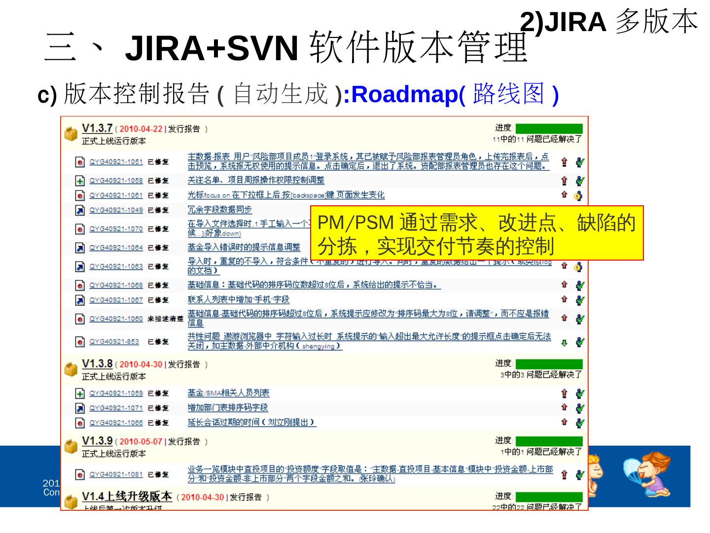Image resolution: width=710 pixels, height=533 pixels.
Task: Click the green progress bar for V1.3.9
Action: (x=549, y=441)
